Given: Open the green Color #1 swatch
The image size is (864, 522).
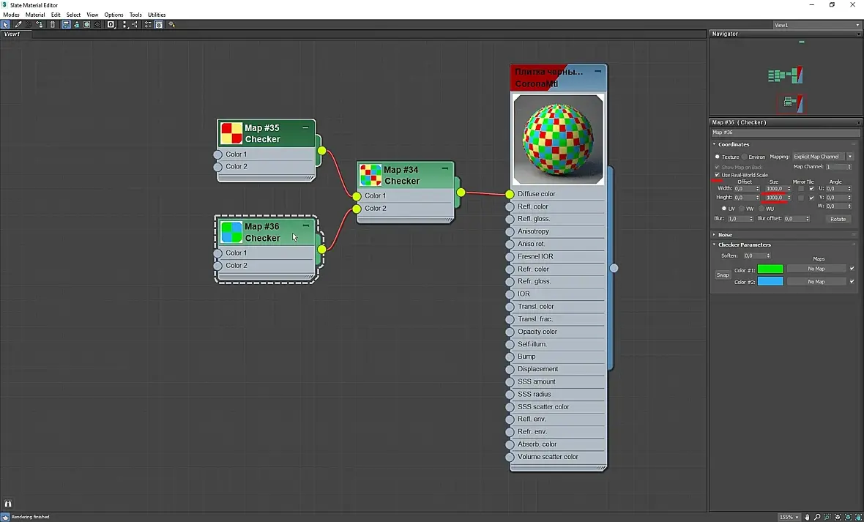Looking at the screenshot, I should pyautogui.click(x=770, y=269).
